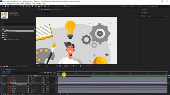Select the Eraser tool
The height and width of the screenshot is (95, 170).
point(42,6)
